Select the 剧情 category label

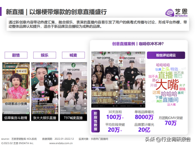pyautogui.click(x=16, y=55)
